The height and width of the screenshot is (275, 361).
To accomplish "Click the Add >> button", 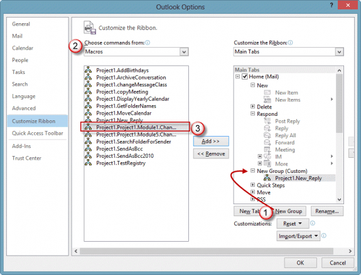I will coord(211,141).
